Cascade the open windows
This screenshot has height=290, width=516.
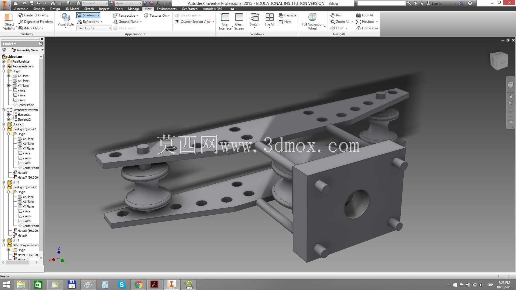(287, 15)
